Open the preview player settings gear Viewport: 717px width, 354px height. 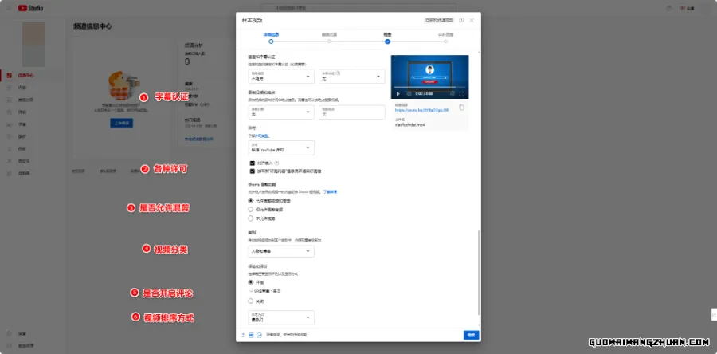[x=453, y=94]
